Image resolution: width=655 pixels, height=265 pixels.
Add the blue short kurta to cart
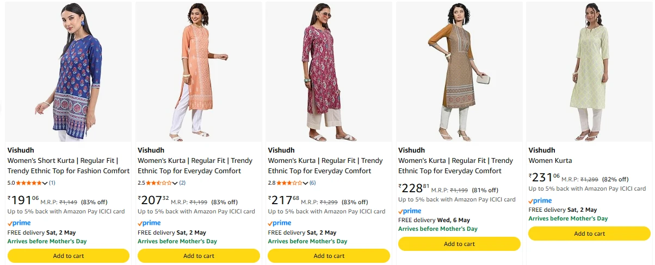(x=69, y=256)
